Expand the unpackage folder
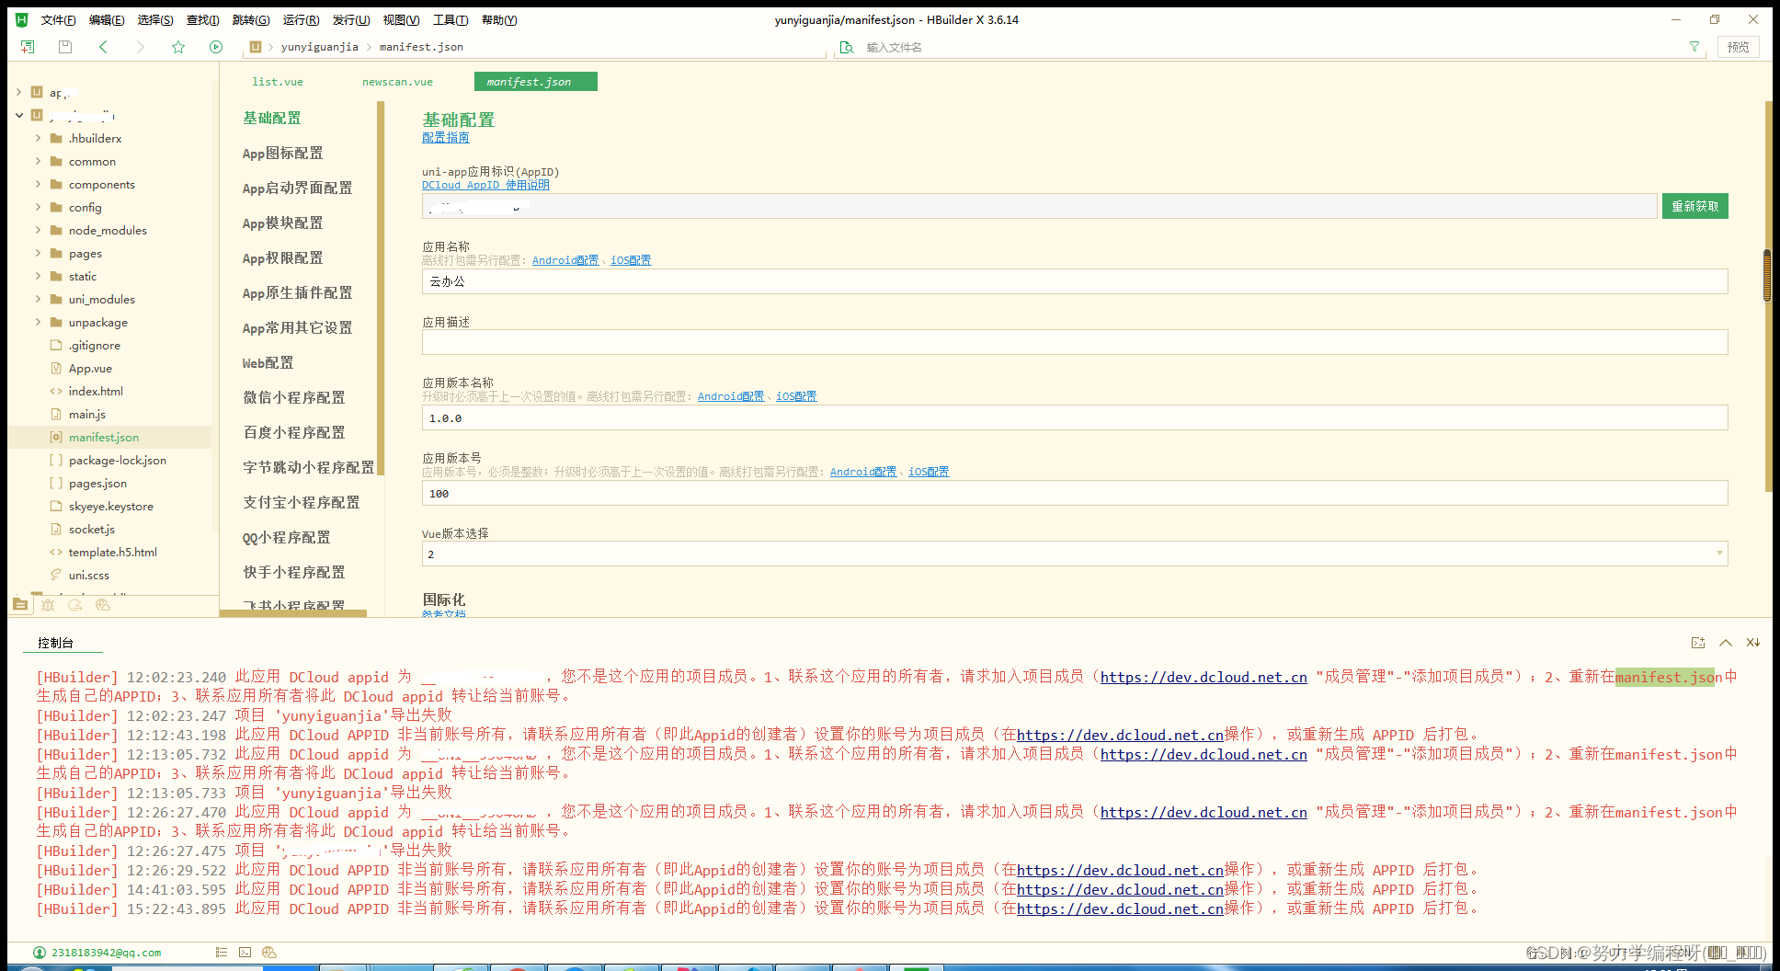 [x=38, y=322]
